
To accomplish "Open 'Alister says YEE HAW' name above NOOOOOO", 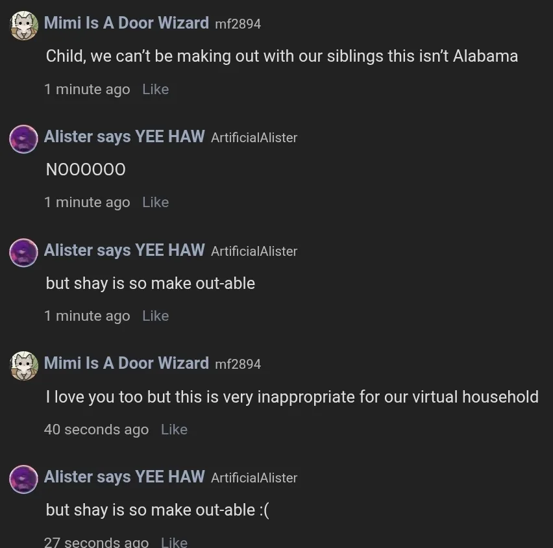I will (124, 136).
